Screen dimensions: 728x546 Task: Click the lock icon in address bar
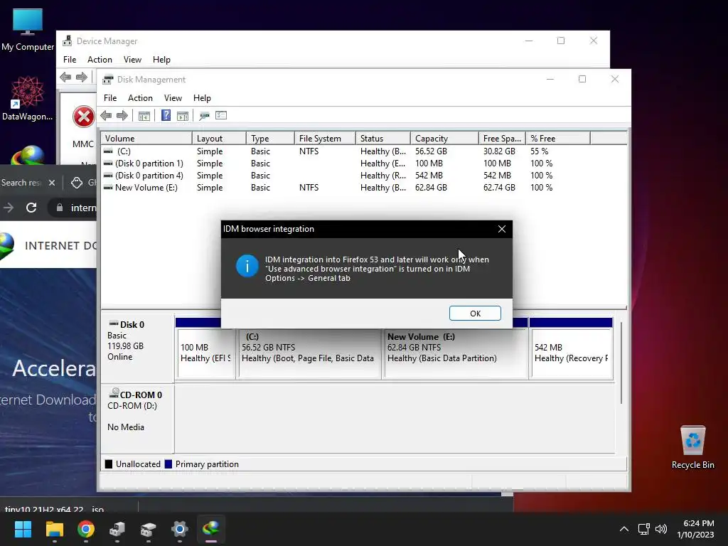coord(60,208)
